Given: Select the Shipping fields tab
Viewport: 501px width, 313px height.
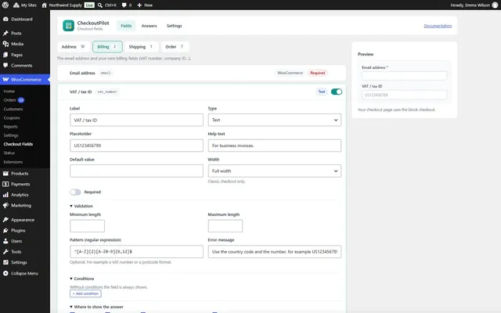Looking at the screenshot, I should 141,47.
